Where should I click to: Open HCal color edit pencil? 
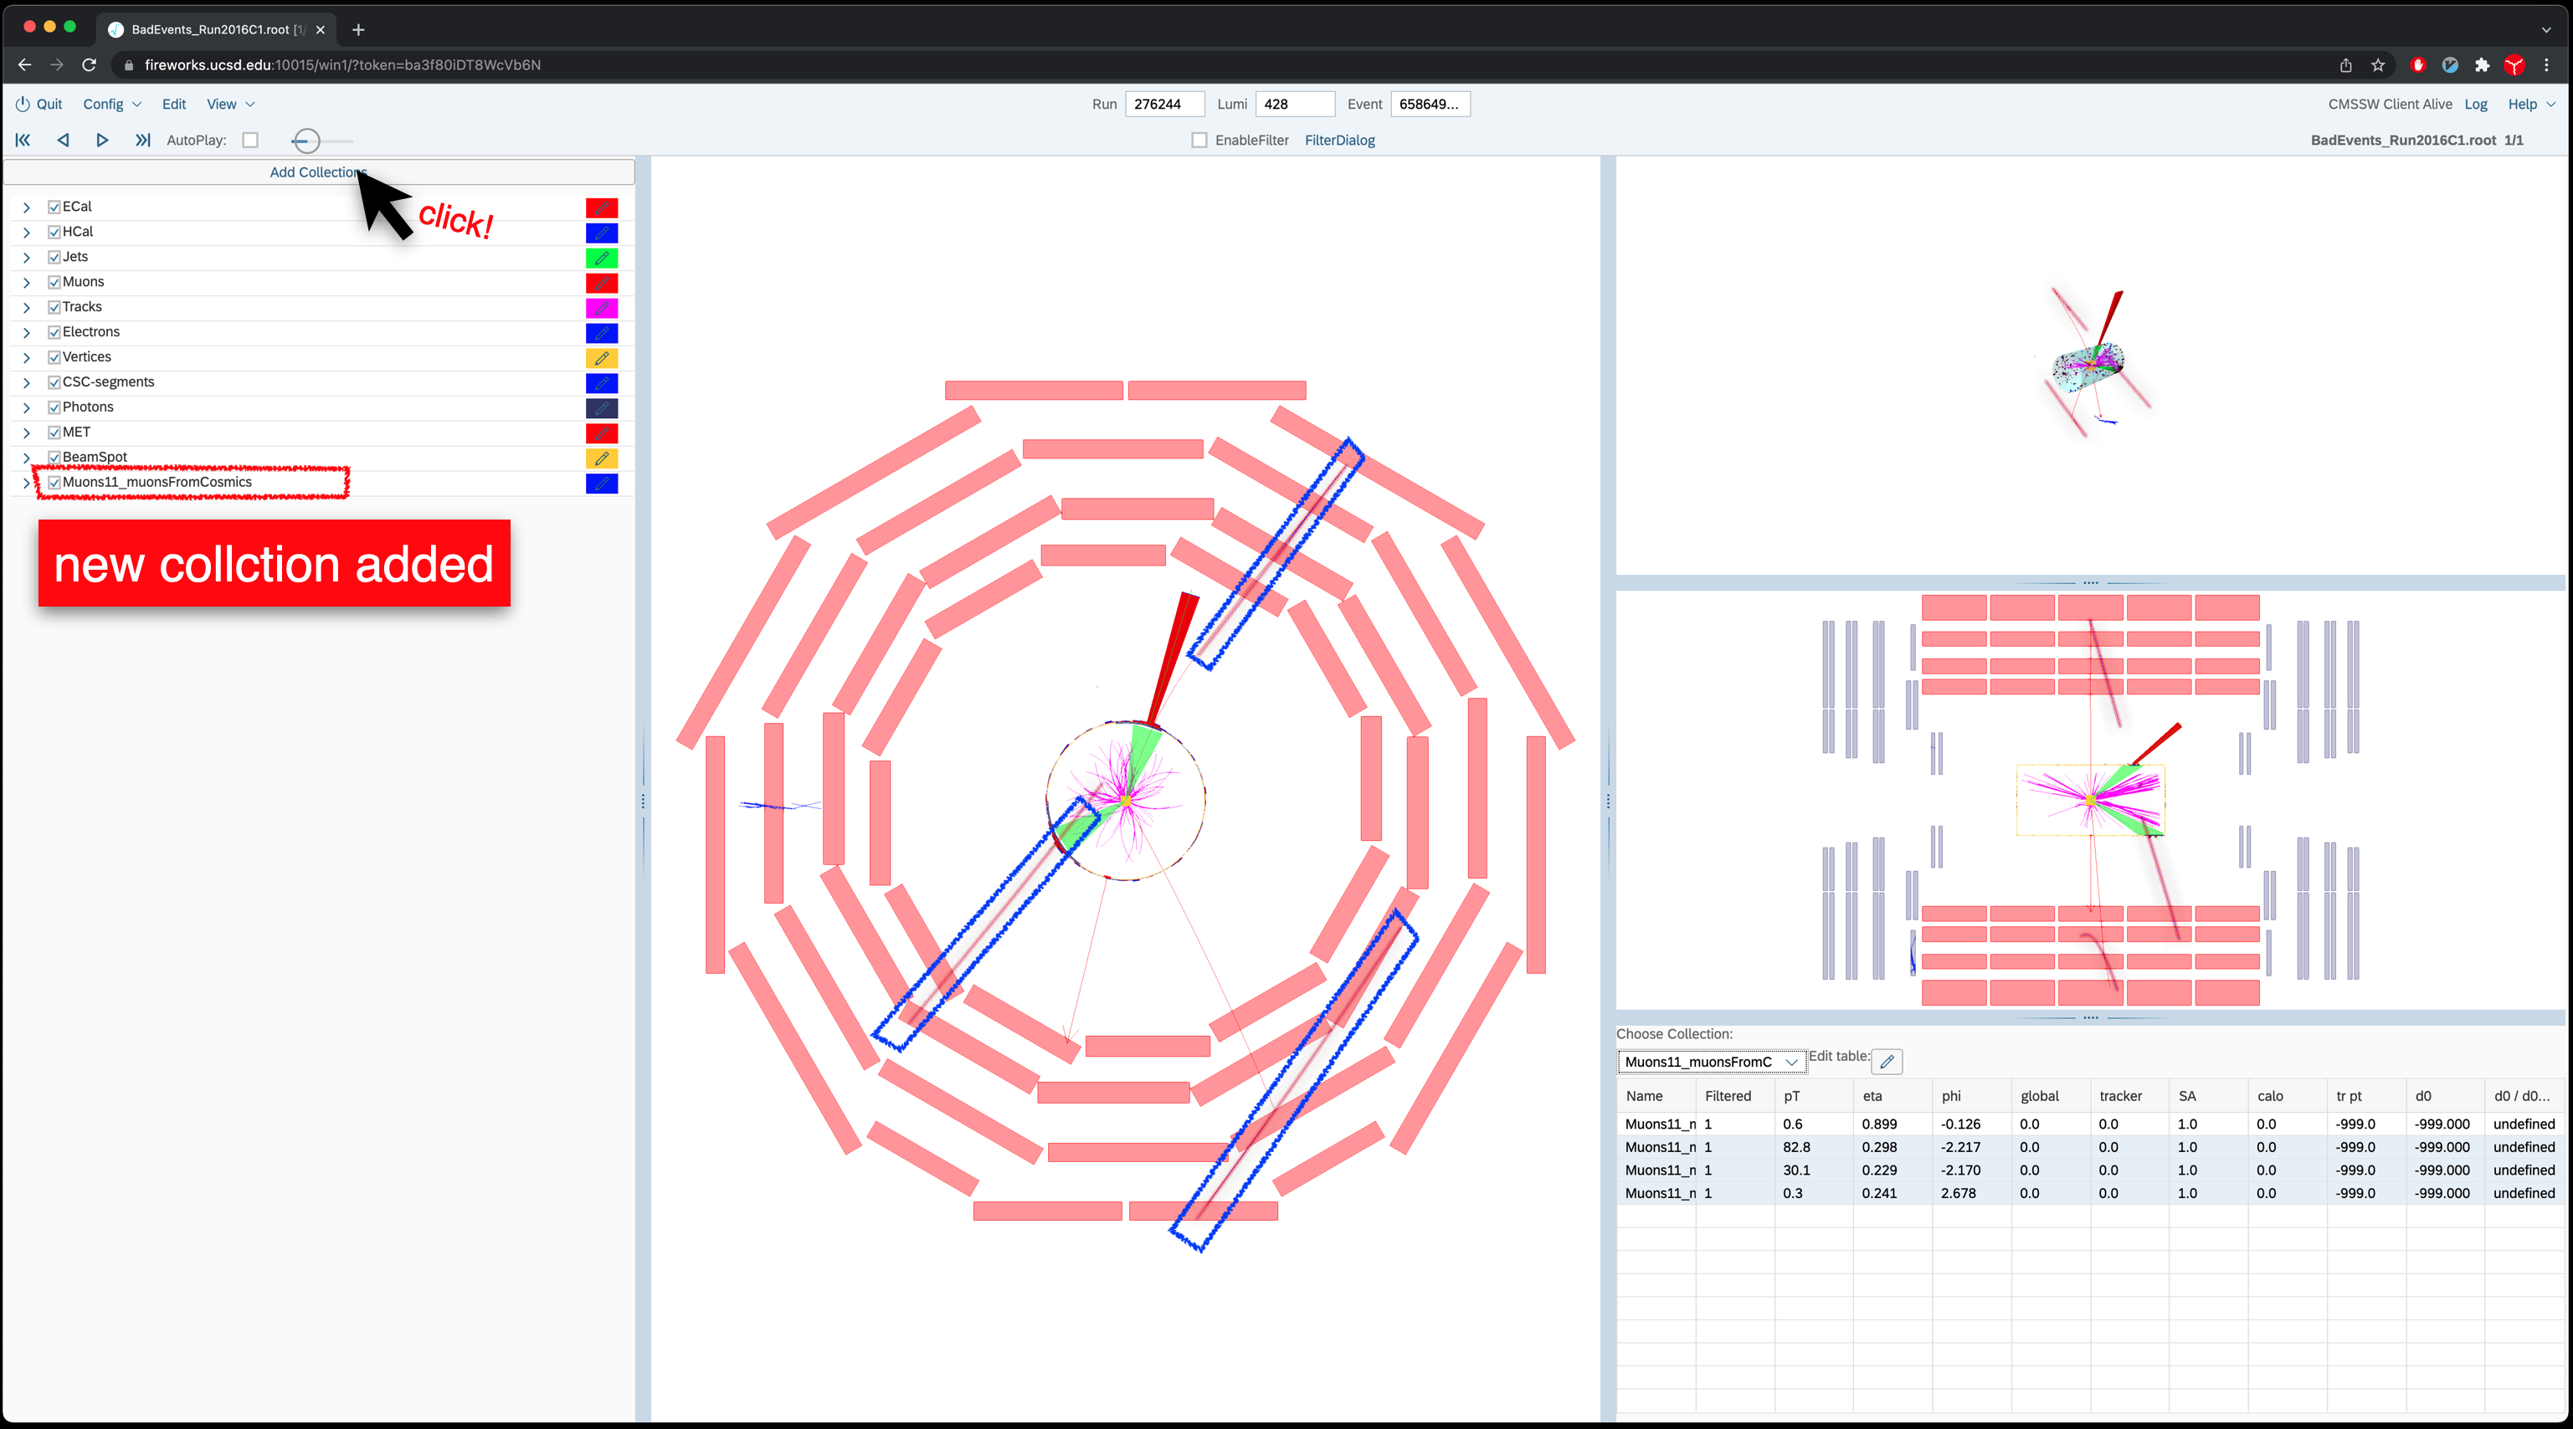click(x=601, y=233)
